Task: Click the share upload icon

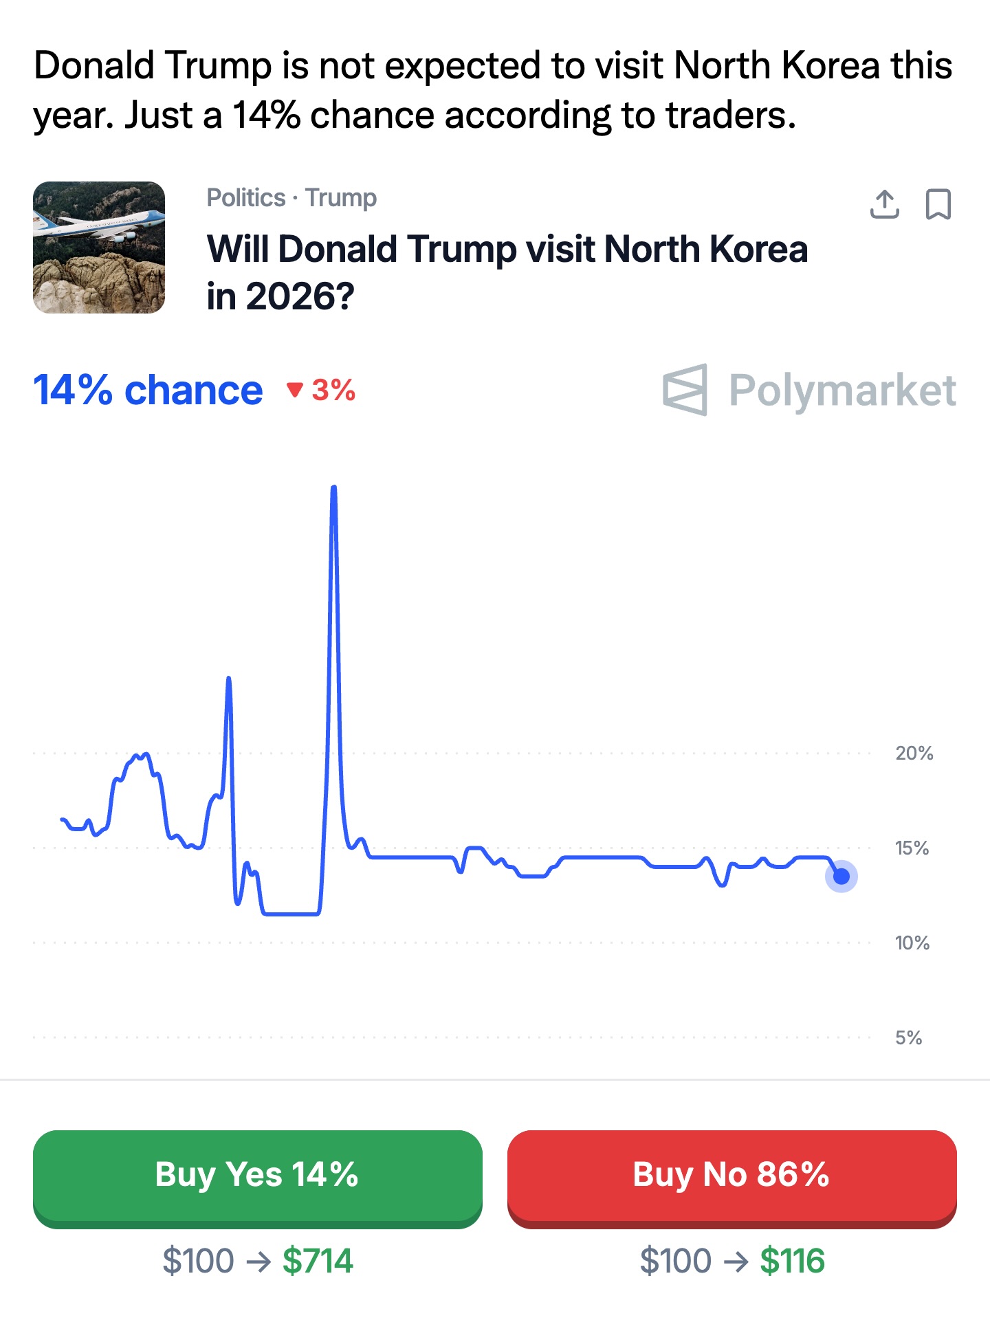Action: coord(884,204)
